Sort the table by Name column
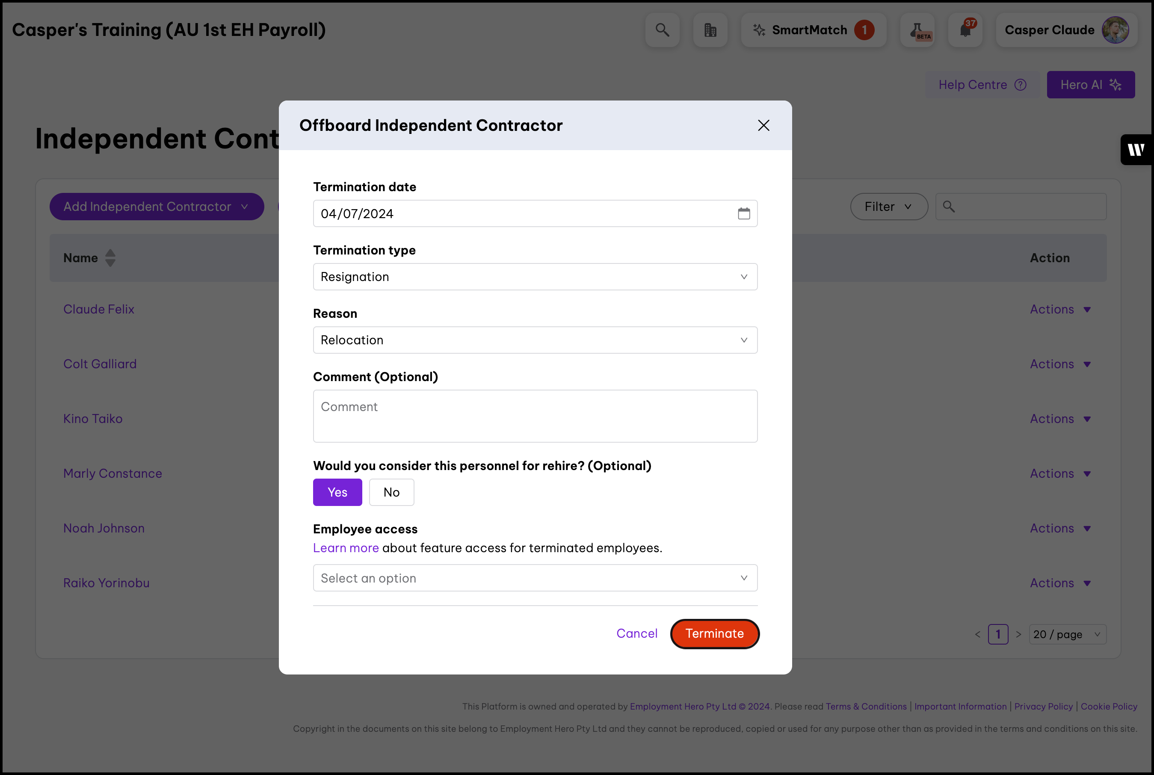Image resolution: width=1154 pixels, height=775 pixels. 110,258
